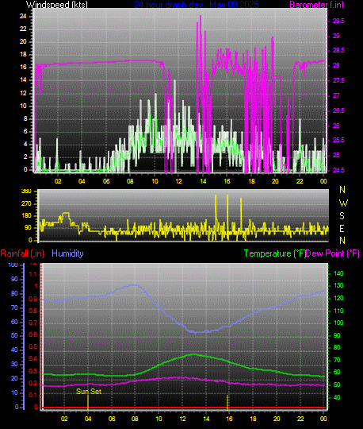The width and height of the screenshot is (363, 429).
Task: Select the 'Rainfall (.in)' legend label
Action: [22, 253]
